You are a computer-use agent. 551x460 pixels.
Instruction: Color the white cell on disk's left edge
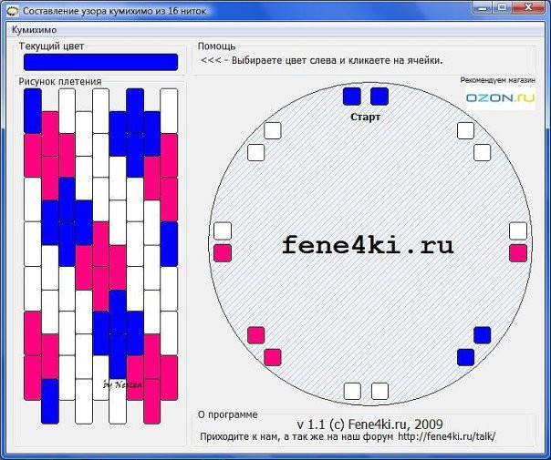tap(223, 230)
